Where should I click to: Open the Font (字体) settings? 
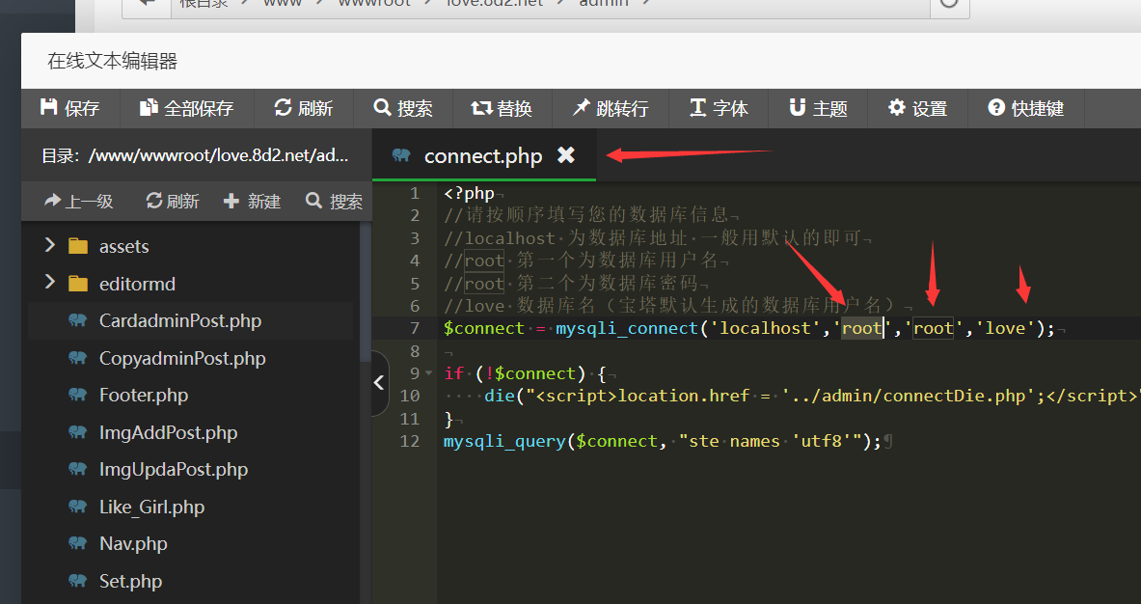coord(719,108)
